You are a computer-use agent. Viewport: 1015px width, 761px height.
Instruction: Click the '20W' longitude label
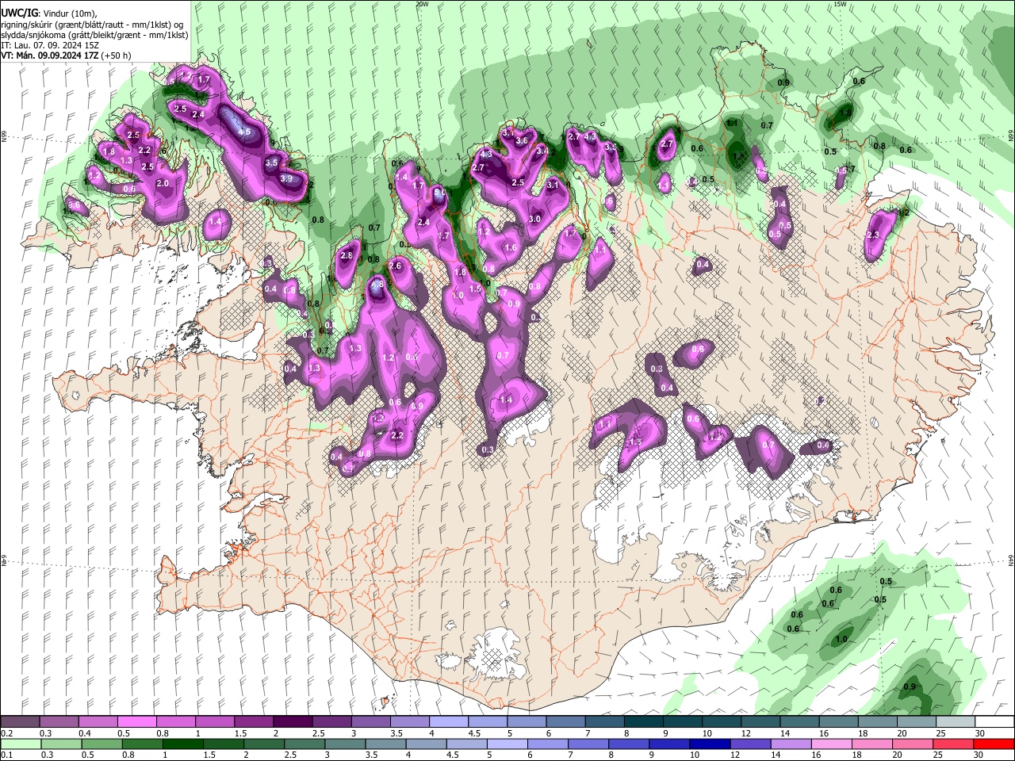(x=422, y=4)
